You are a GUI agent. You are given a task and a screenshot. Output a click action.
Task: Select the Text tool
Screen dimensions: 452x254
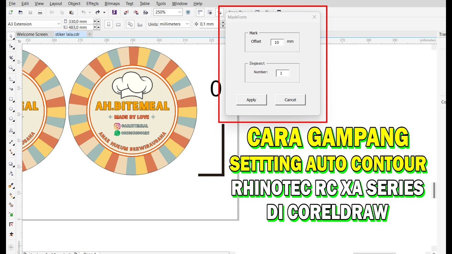coord(11,130)
